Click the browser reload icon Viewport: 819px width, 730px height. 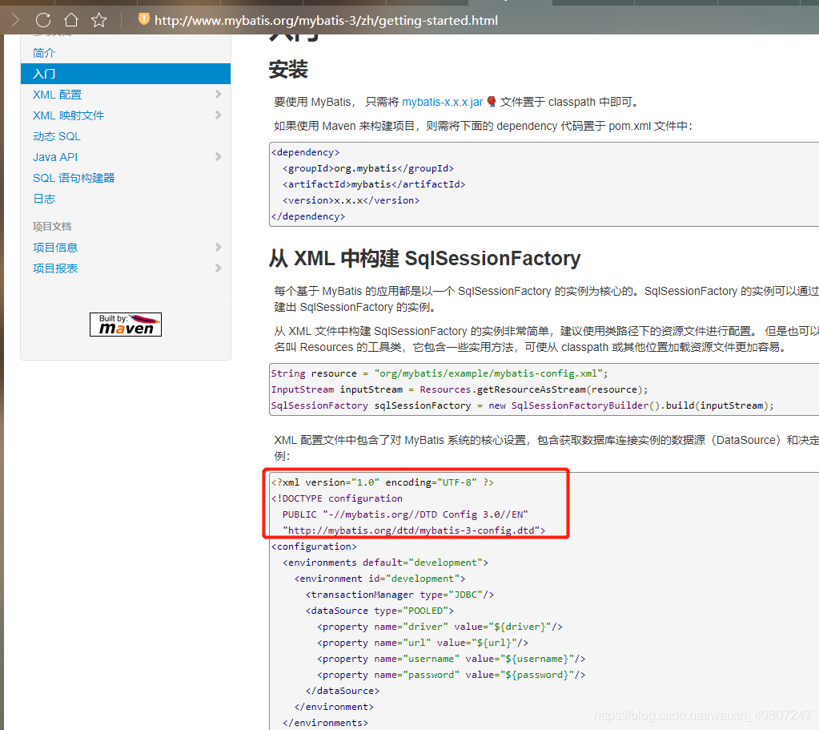[x=43, y=20]
